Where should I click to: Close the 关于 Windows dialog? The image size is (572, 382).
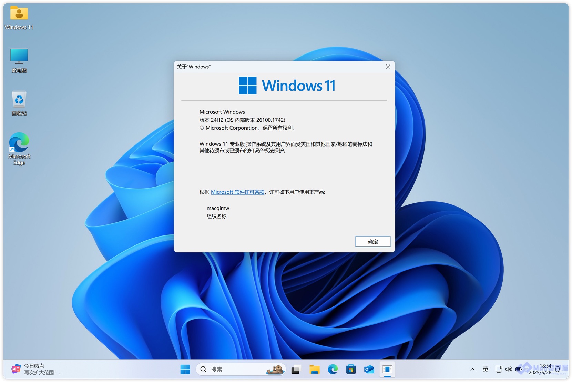pos(388,67)
